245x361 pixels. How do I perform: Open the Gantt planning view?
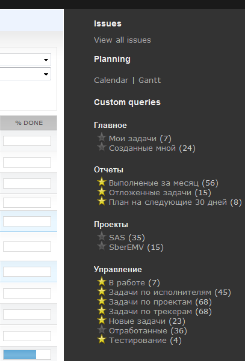click(x=149, y=80)
